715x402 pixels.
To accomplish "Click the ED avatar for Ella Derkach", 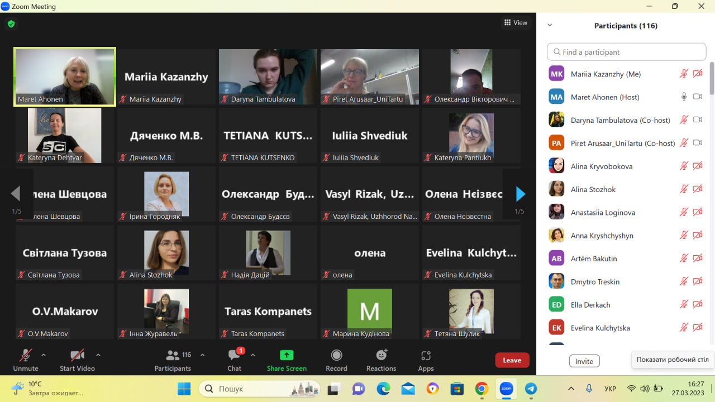I will click(556, 305).
